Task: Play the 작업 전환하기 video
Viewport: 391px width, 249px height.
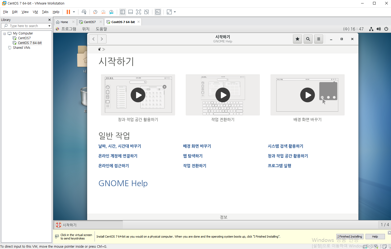Action: [x=223, y=95]
